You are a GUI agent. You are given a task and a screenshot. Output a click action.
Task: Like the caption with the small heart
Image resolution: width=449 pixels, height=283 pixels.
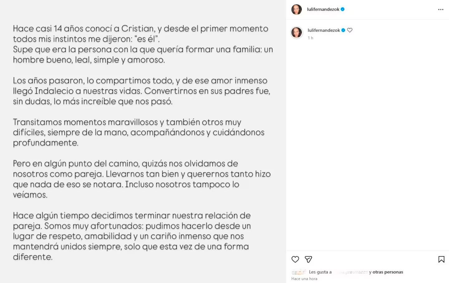click(x=350, y=30)
